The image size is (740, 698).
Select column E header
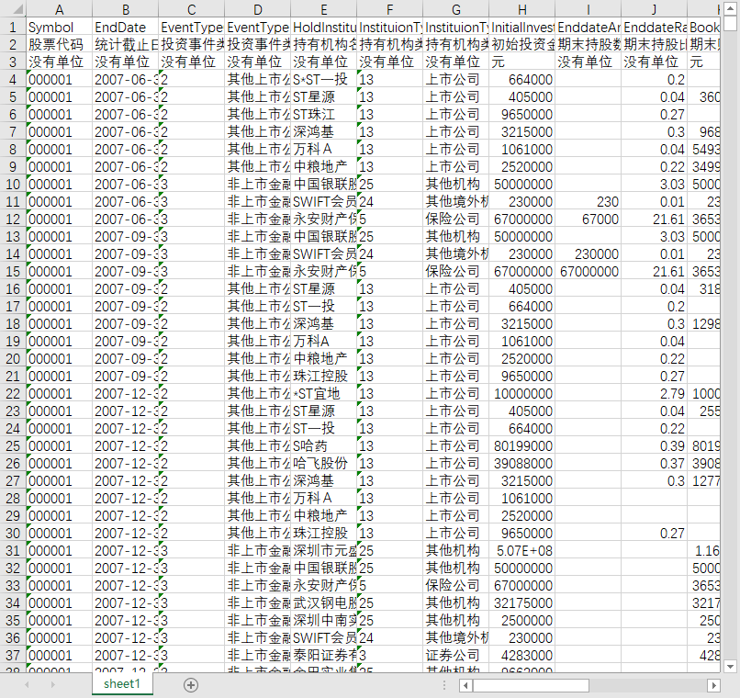tap(323, 9)
